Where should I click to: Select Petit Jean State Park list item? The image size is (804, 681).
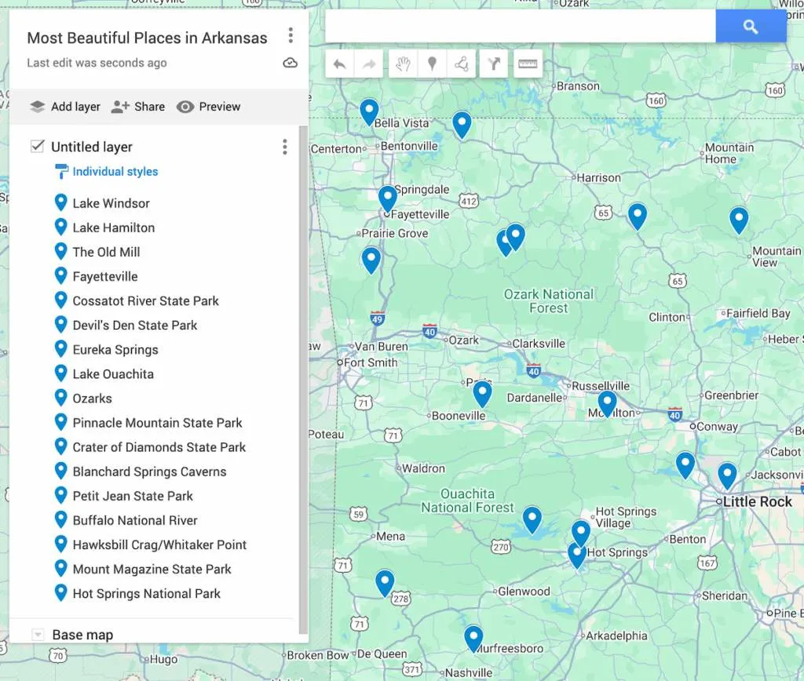pos(133,496)
